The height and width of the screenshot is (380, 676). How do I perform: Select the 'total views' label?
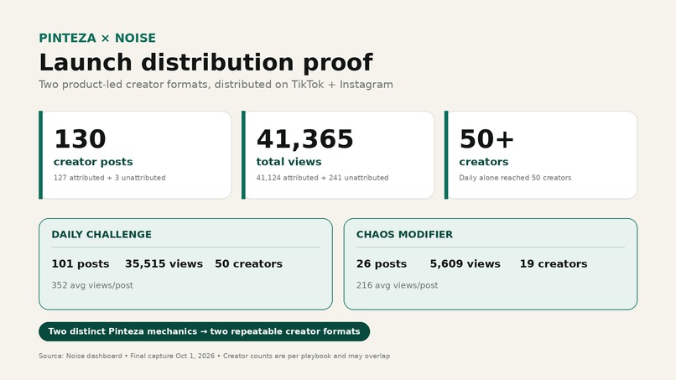(x=289, y=162)
